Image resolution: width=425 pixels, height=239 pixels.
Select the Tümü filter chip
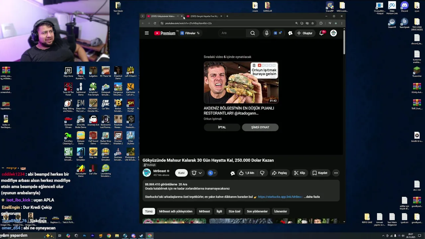149,211
